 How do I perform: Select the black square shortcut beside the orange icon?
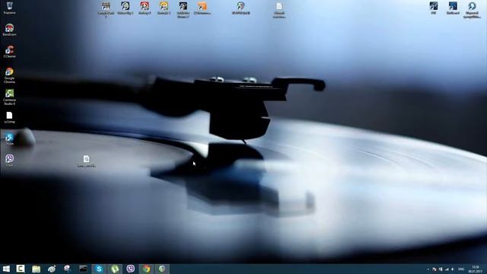point(183,9)
